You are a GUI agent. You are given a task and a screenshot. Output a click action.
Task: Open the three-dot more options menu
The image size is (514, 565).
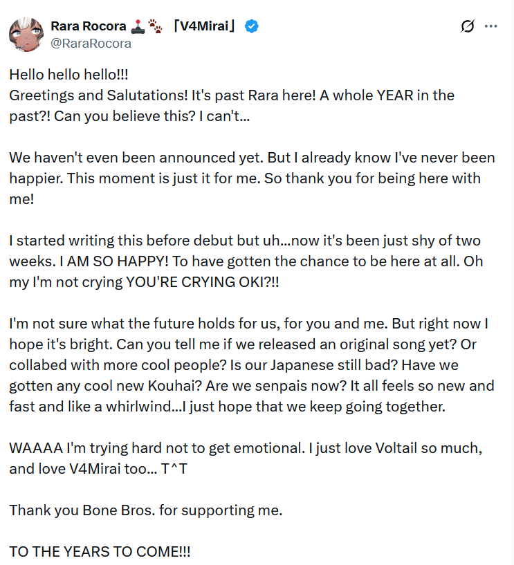click(x=491, y=26)
